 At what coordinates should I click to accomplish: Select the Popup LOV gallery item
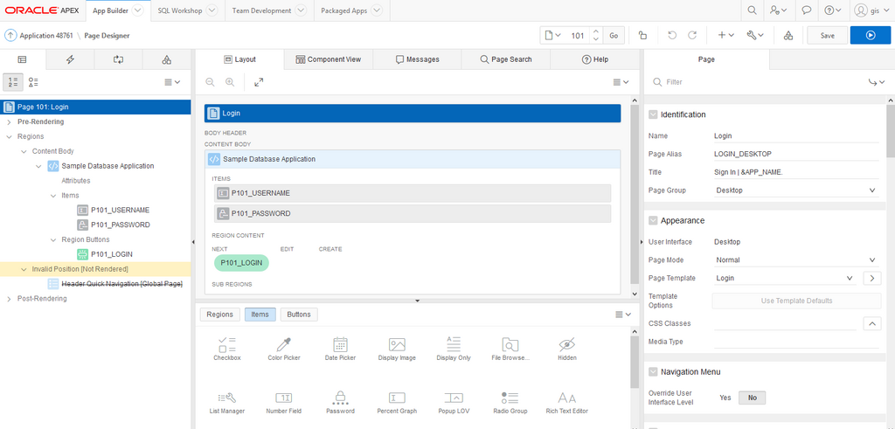[x=454, y=402]
